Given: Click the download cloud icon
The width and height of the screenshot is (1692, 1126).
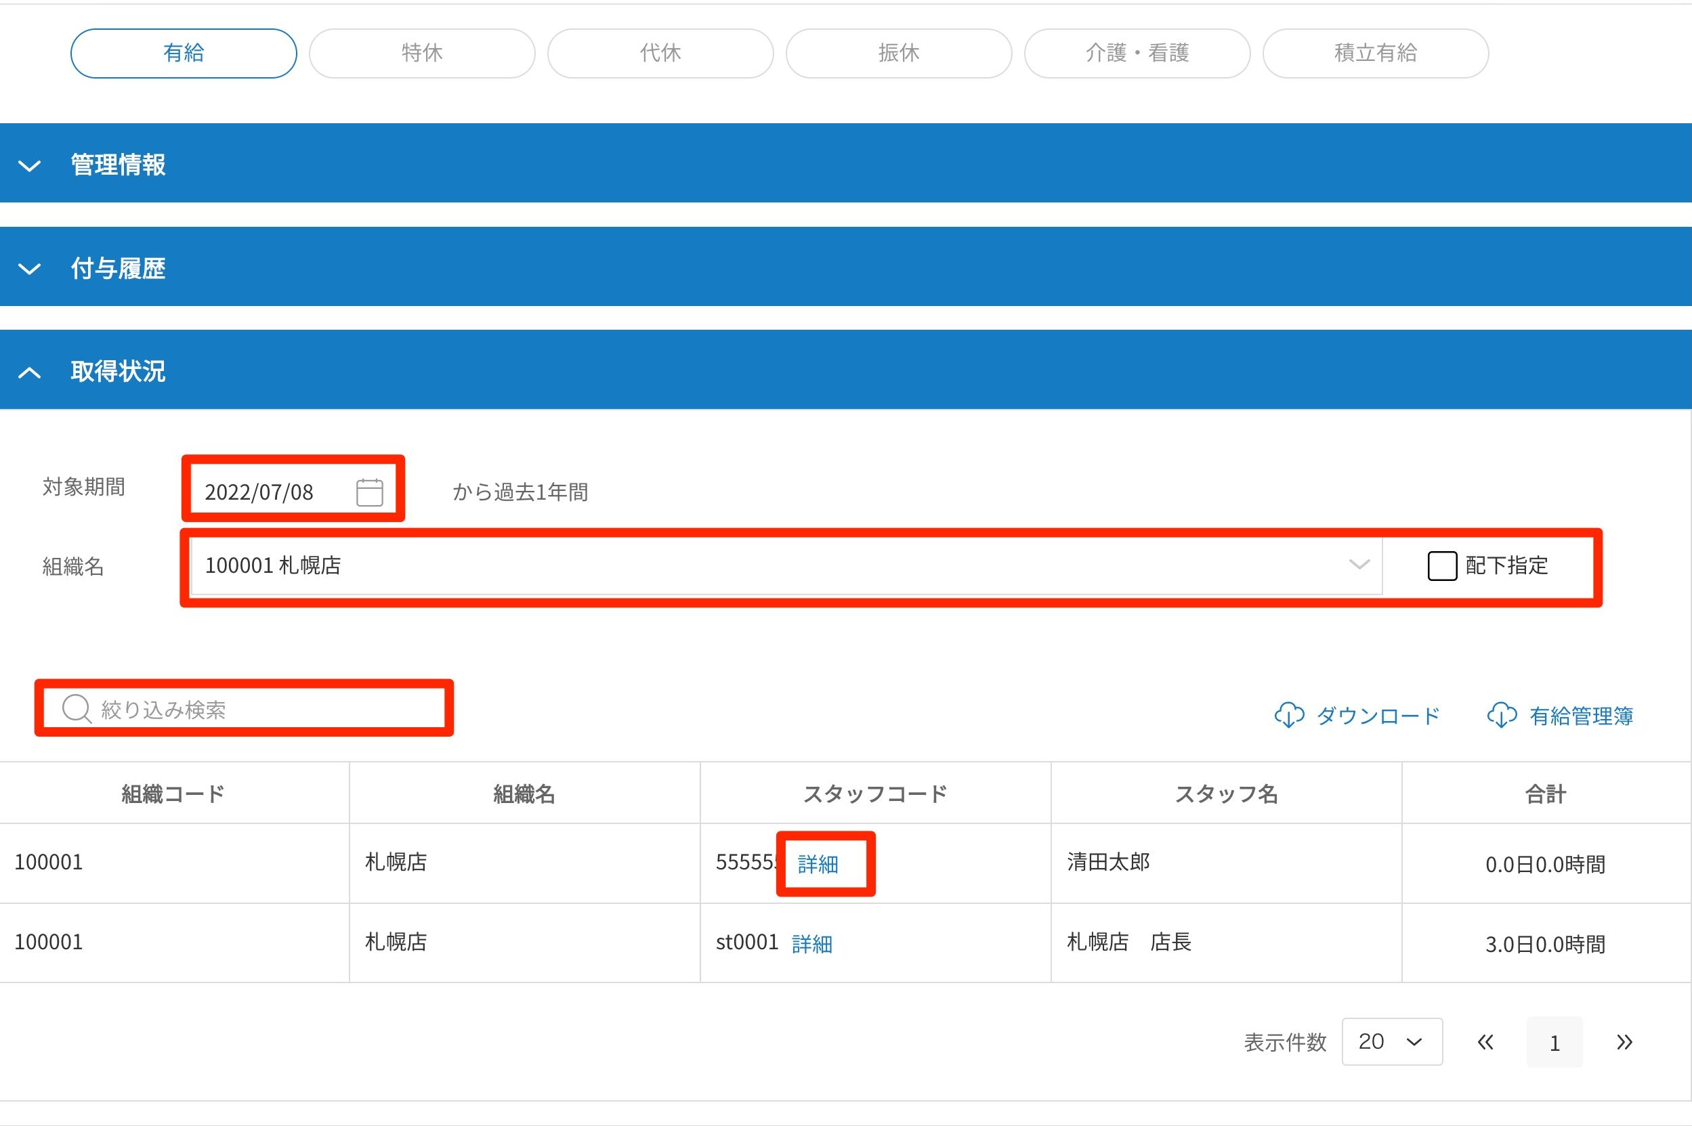Looking at the screenshot, I should [x=1289, y=715].
